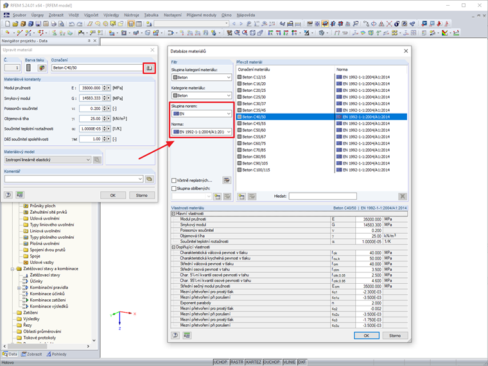488x366 pixels.
Task: Toggle UCHOP in the status bar
Action: (220, 362)
